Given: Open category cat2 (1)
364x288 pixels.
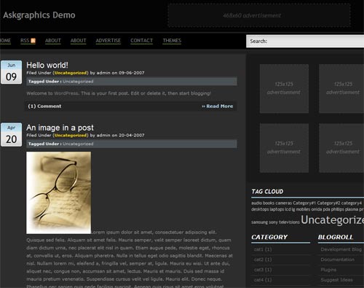Looking at the screenshot, I should pyautogui.click(x=263, y=260).
